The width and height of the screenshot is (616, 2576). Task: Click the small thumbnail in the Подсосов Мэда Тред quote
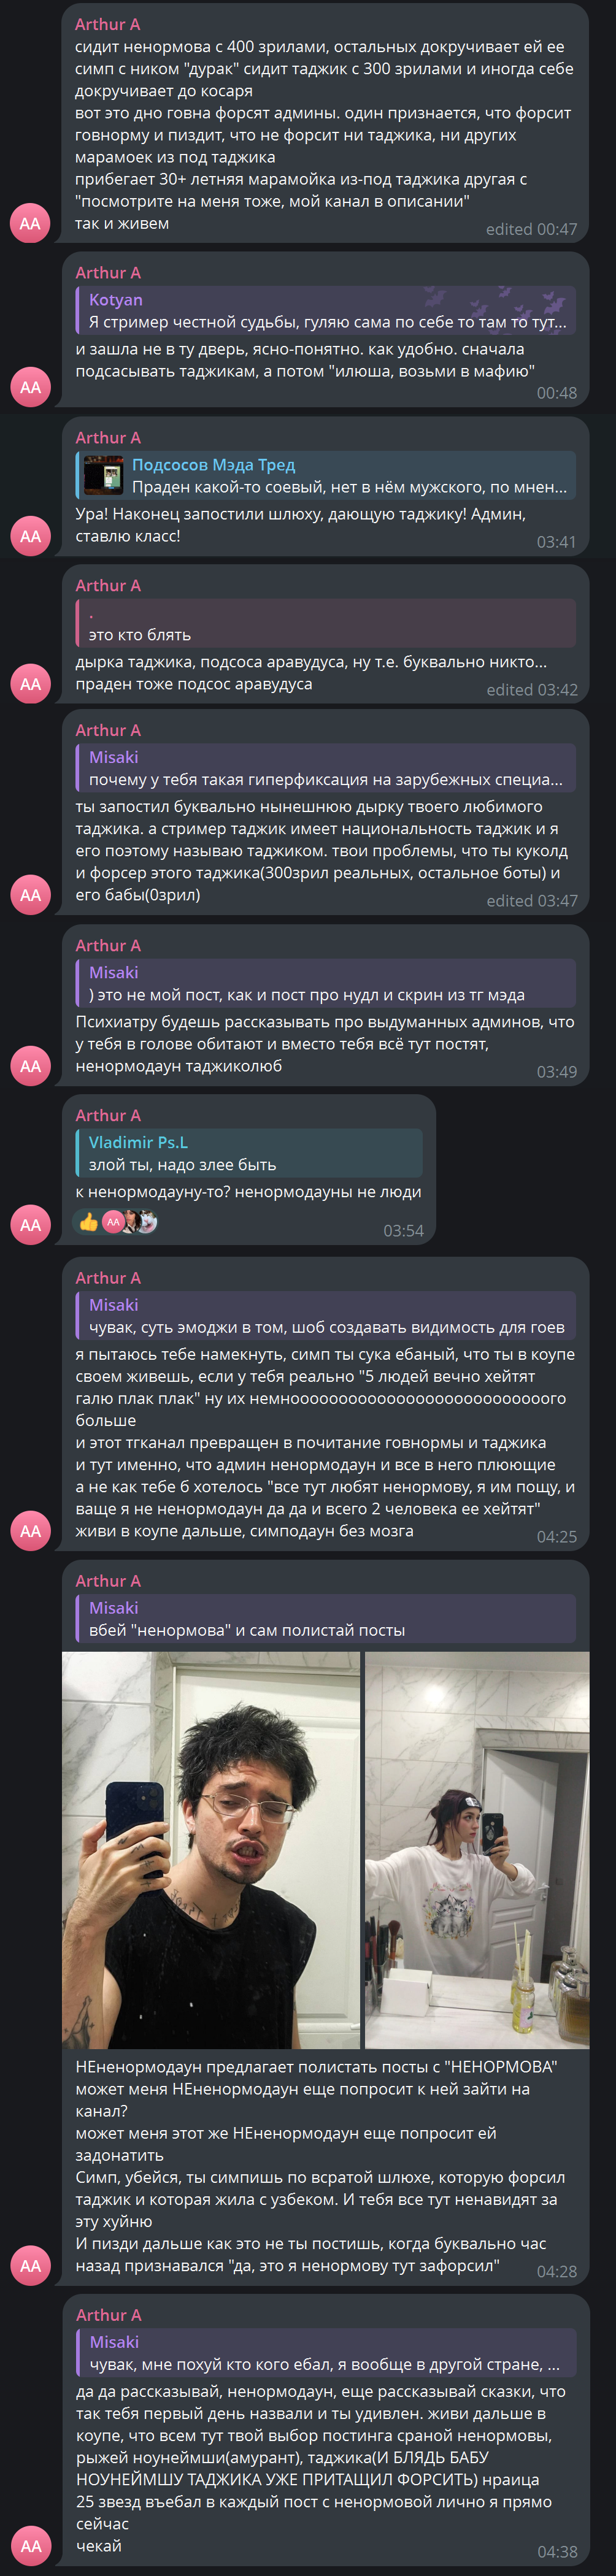103,476
